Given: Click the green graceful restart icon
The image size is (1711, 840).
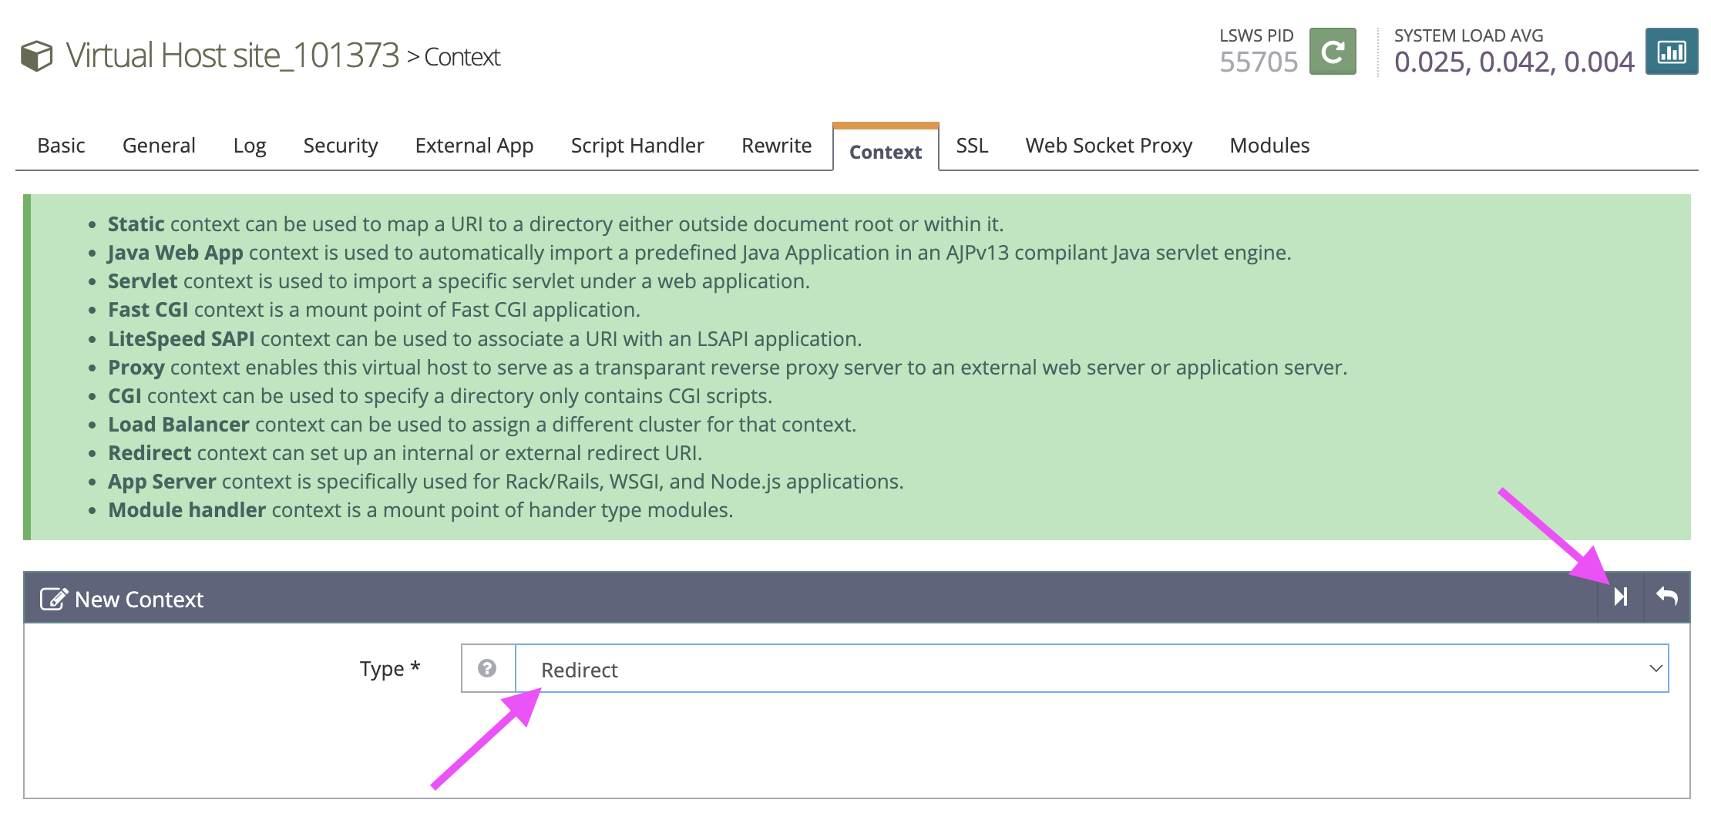Looking at the screenshot, I should coord(1333,52).
